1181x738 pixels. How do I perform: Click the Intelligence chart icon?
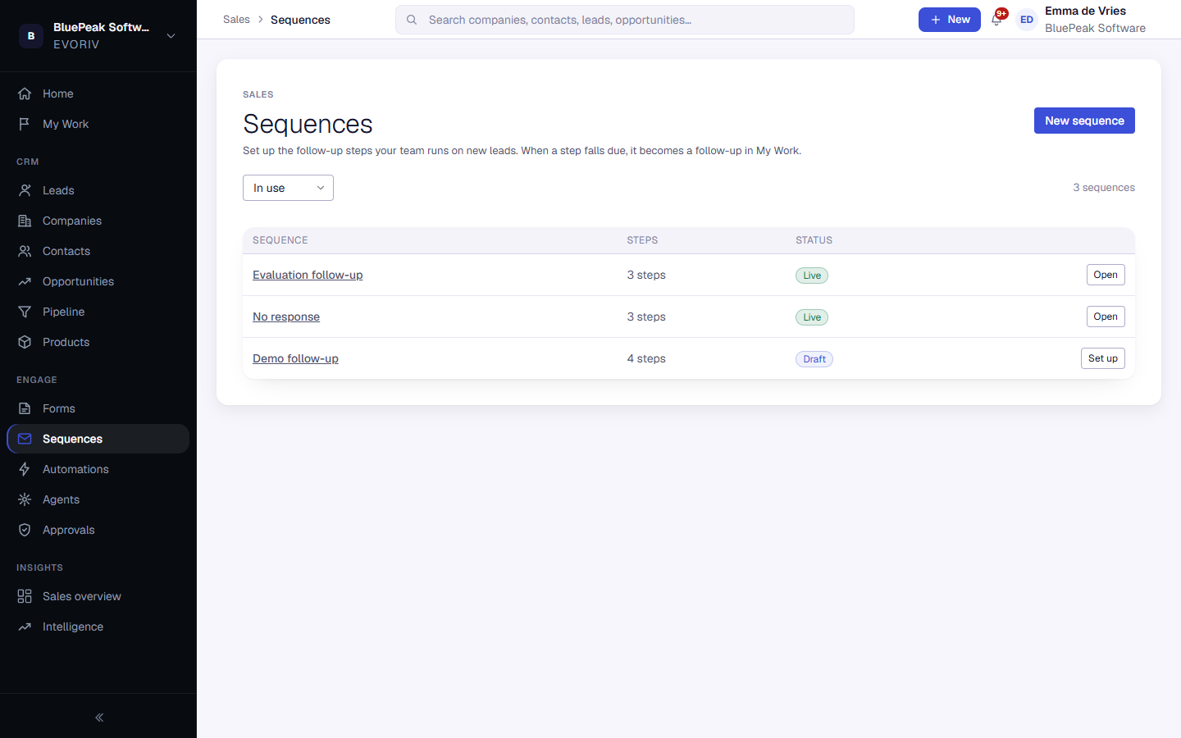coord(25,626)
